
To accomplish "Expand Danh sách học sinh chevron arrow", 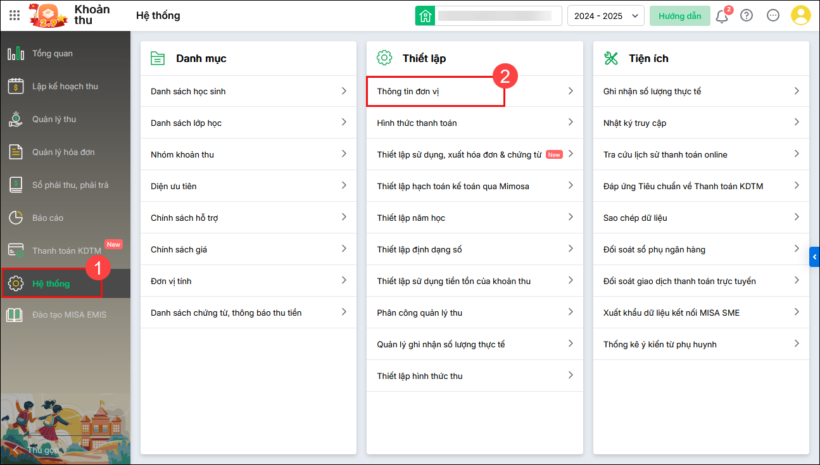I will [344, 91].
